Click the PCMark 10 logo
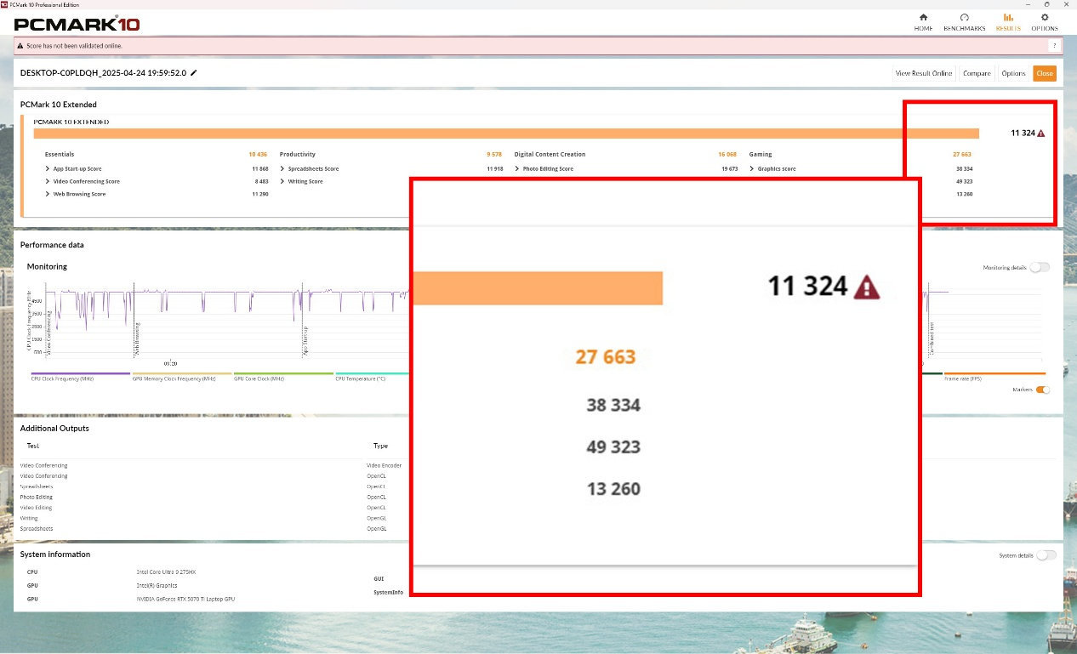The image size is (1077, 654). [x=77, y=23]
